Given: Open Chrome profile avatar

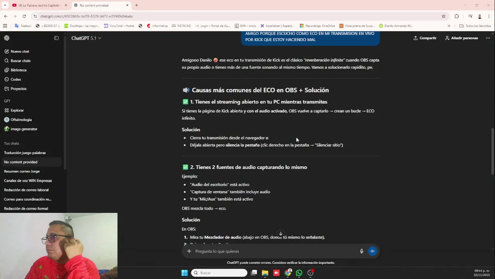Looking at the screenshot, I should tap(480, 16).
